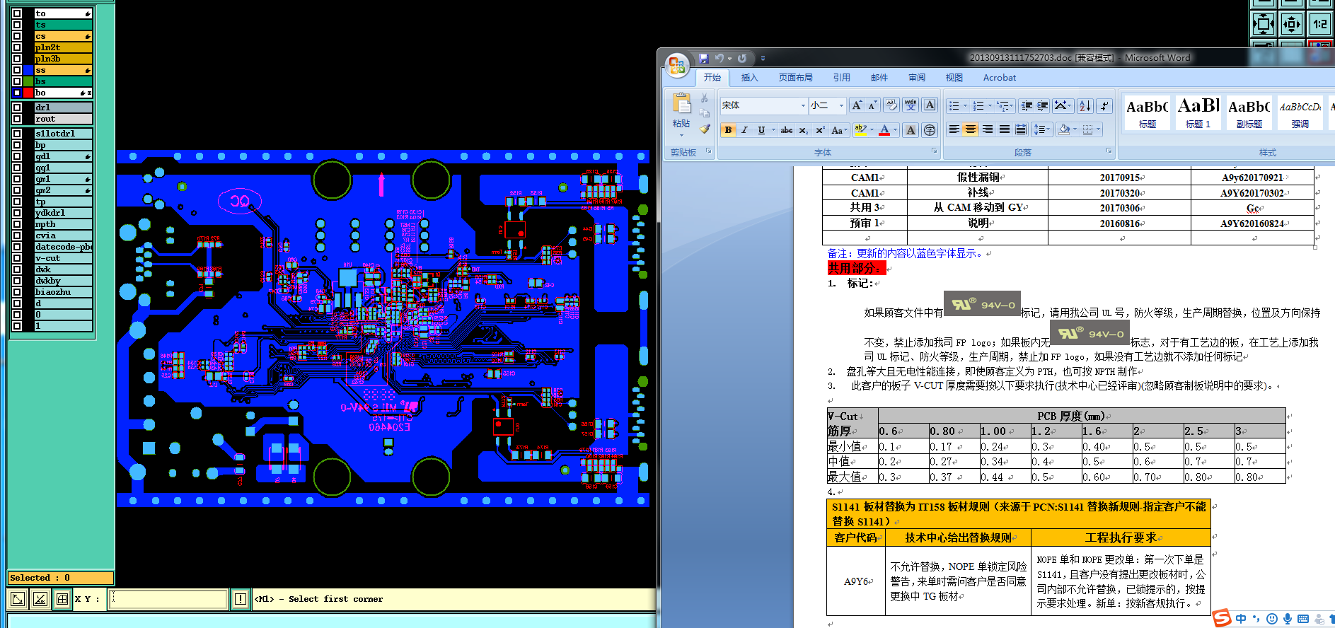Toggle the checkbox for layer npth
The width and height of the screenshot is (1335, 628).
pos(16,224)
